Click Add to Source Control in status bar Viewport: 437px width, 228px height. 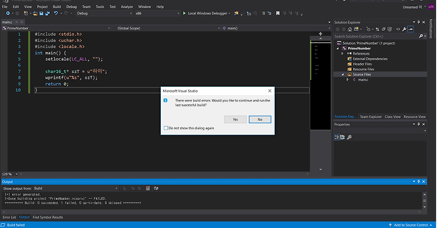(411, 225)
